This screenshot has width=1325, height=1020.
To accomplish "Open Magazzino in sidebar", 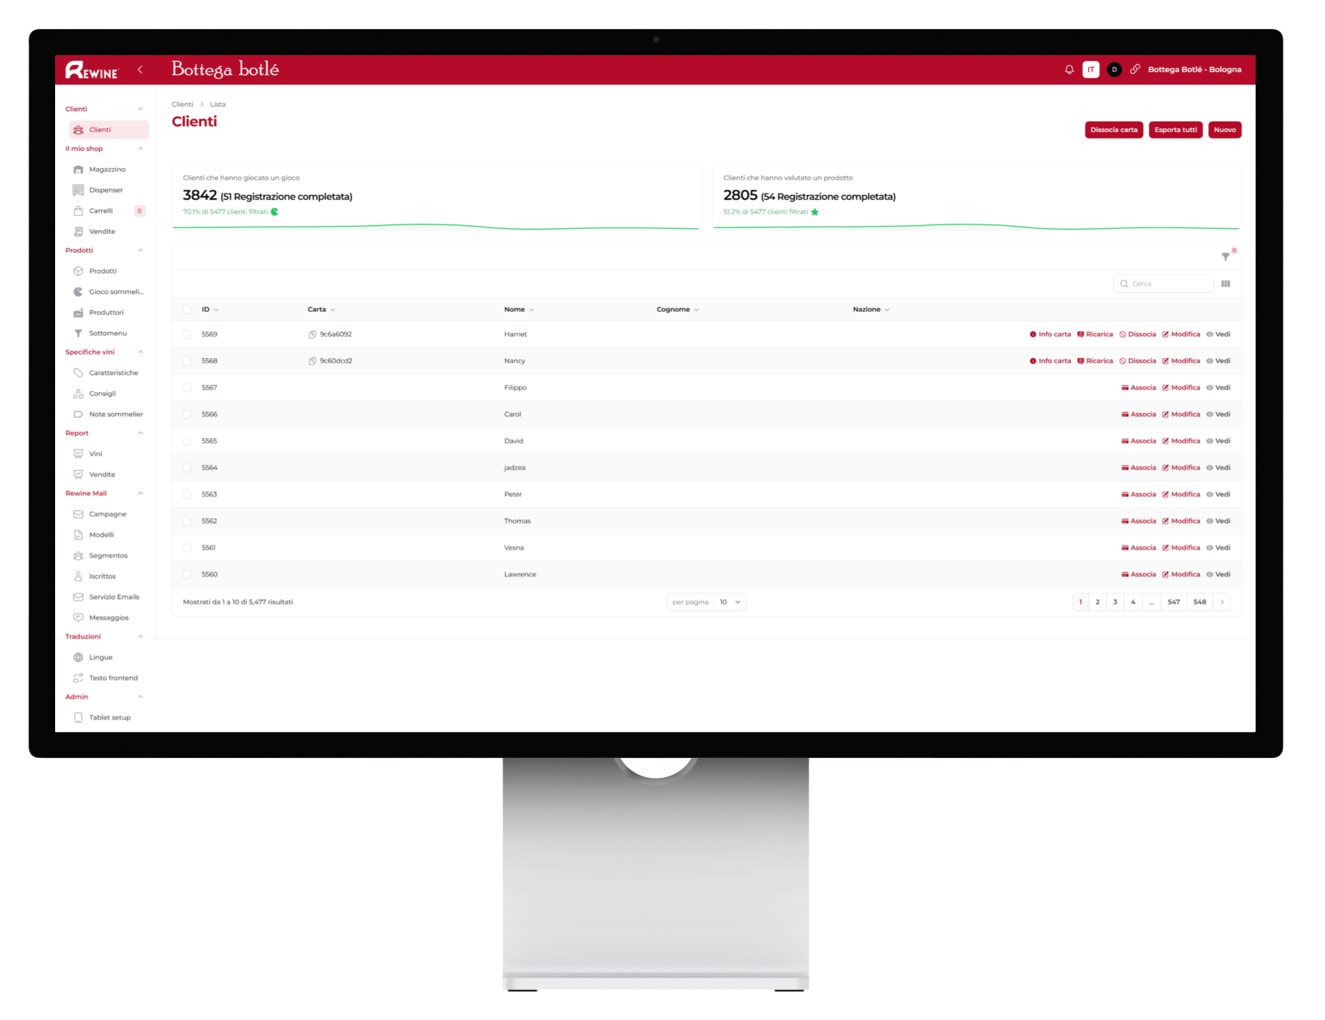I will [x=108, y=169].
